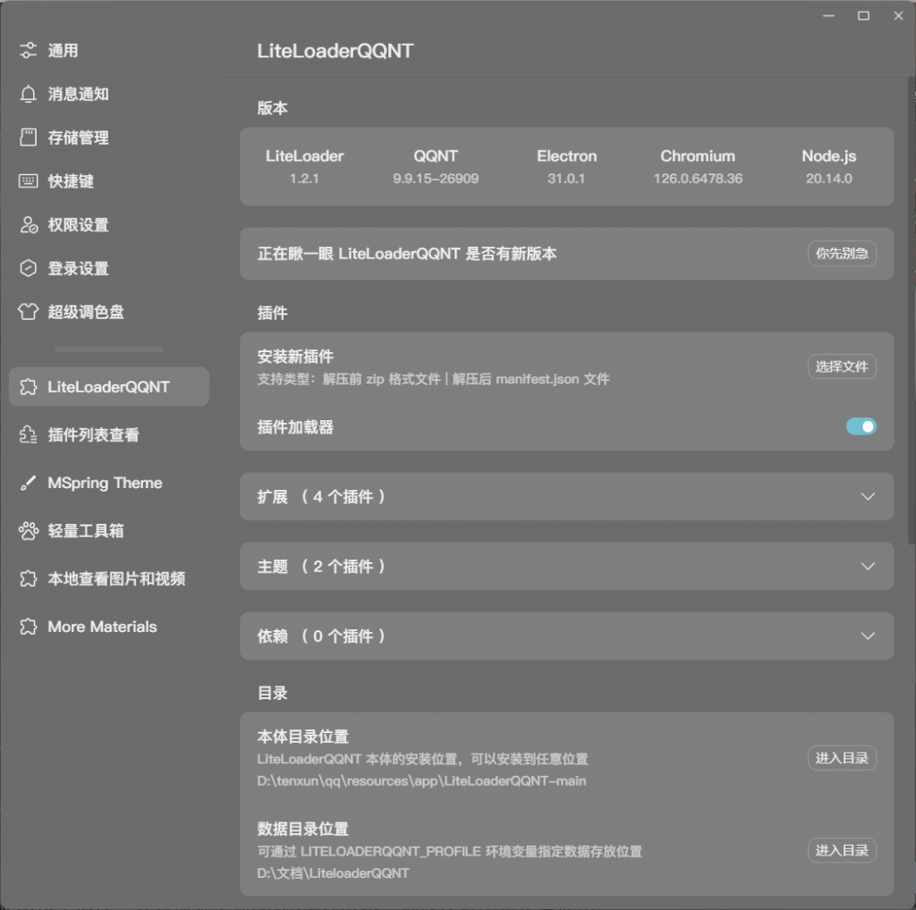The height and width of the screenshot is (910, 916).
Task: Maximize the settings window
Action: pyautogui.click(x=863, y=16)
